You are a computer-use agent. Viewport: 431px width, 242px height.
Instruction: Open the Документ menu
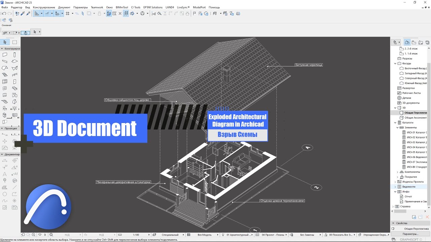tap(64, 7)
